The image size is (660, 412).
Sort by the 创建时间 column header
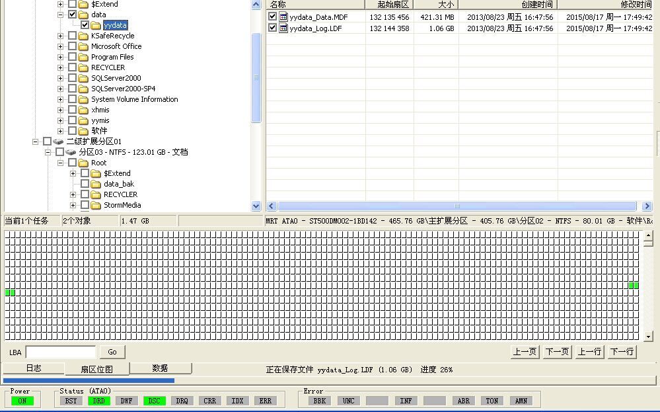(x=508, y=5)
